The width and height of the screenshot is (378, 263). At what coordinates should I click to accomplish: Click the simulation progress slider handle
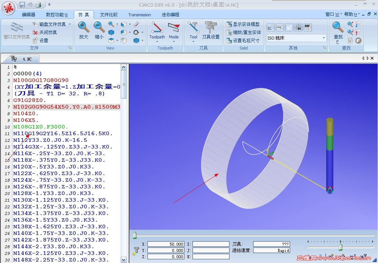[135, 235]
